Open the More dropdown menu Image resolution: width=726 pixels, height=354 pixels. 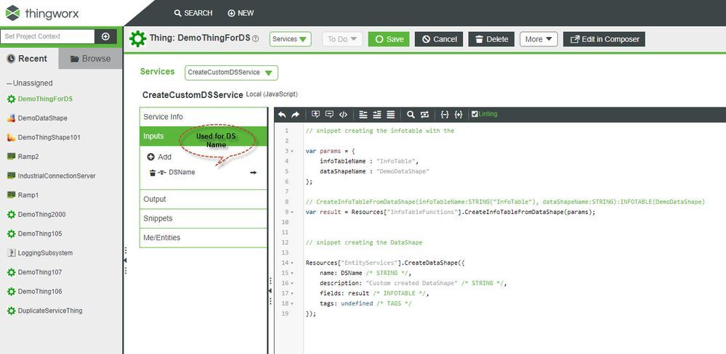[539, 39]
